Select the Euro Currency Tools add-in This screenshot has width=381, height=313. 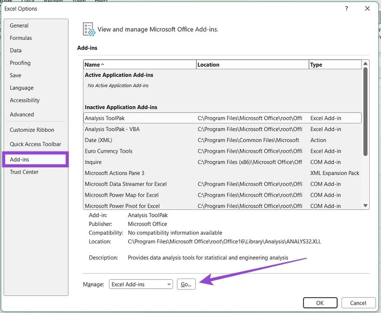pos(109,151)
